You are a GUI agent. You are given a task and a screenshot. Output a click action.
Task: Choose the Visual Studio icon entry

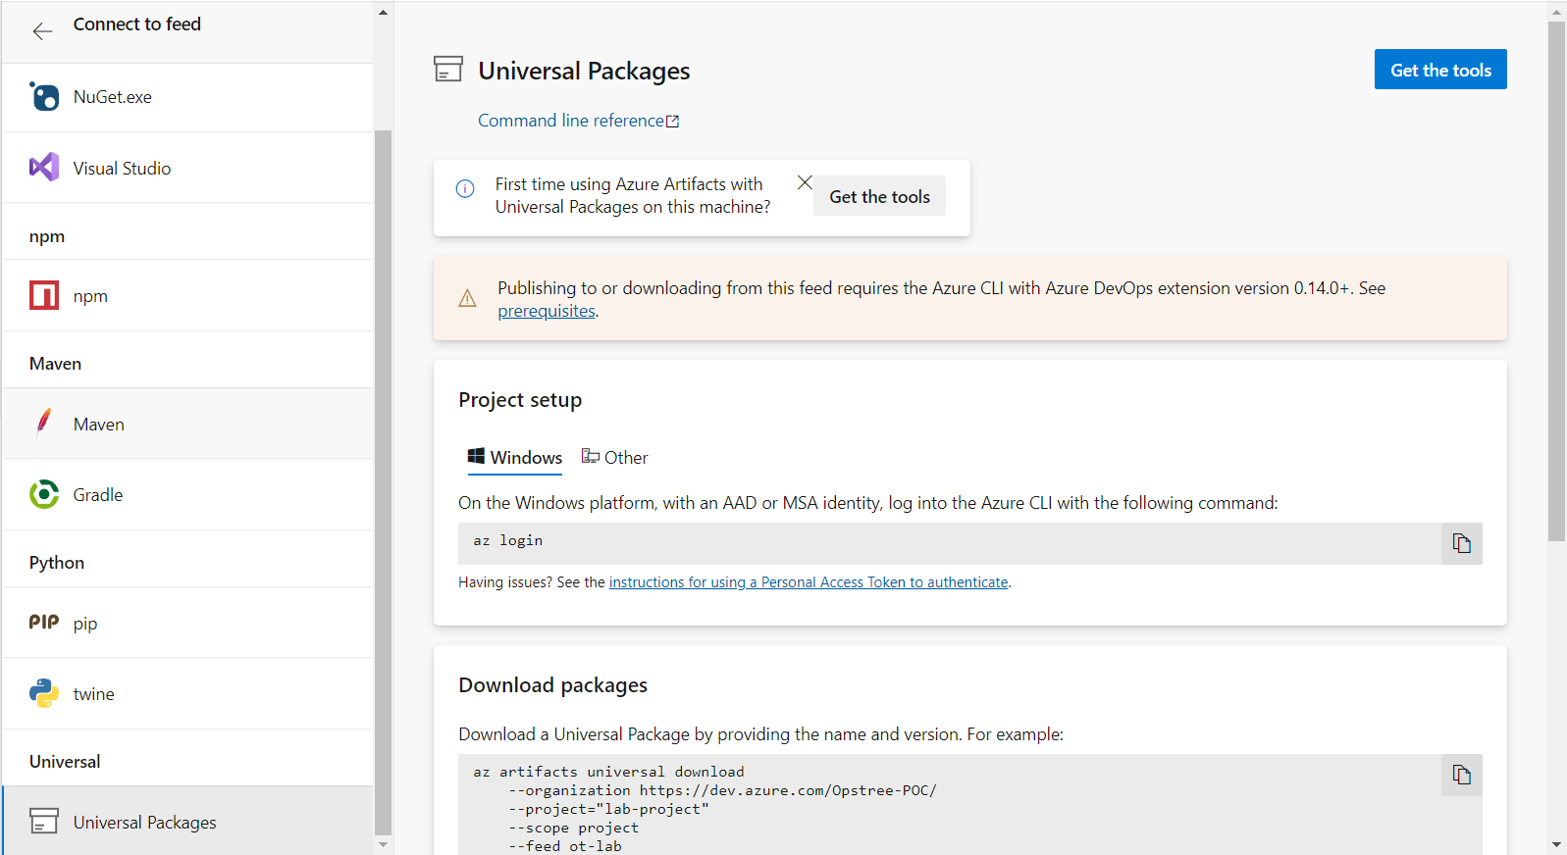pos(44,168)
